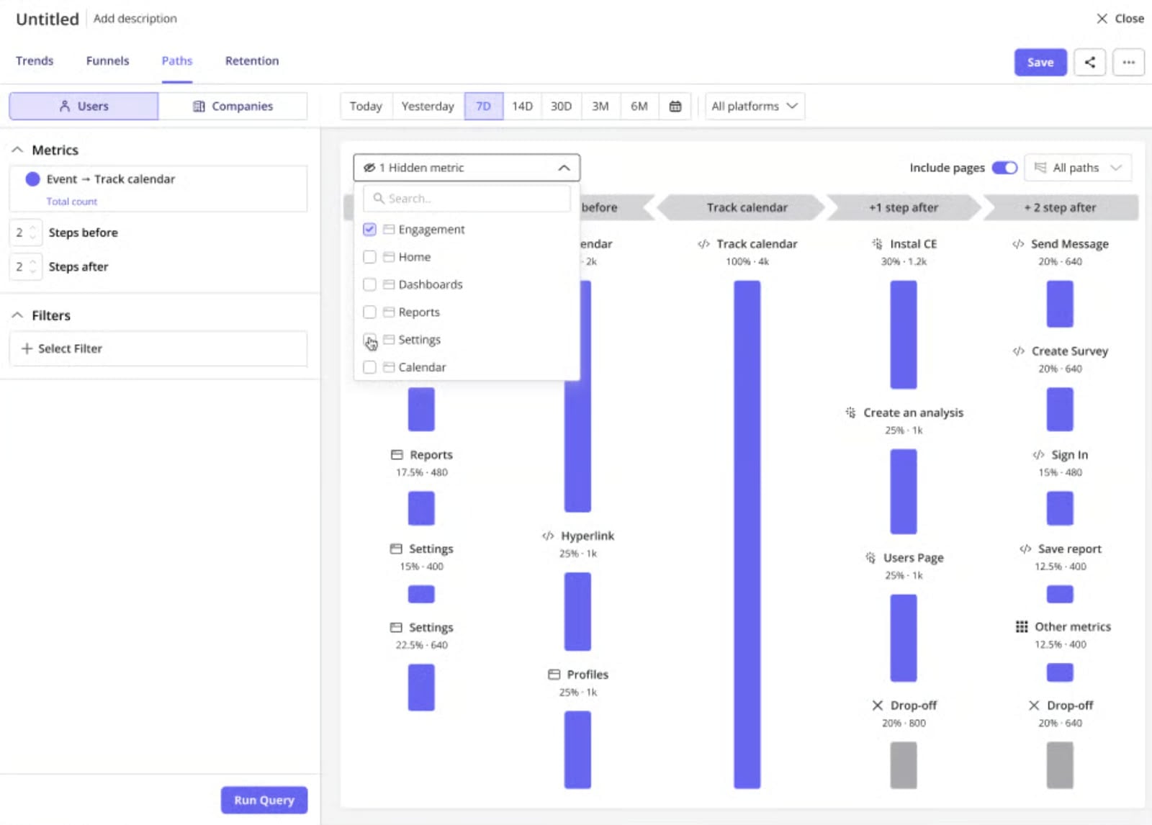Open the All platforms dropdown

[x=755, y=107]
